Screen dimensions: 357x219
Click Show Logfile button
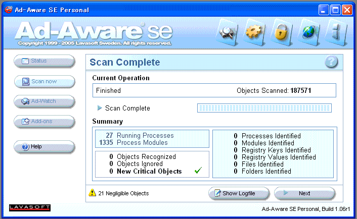point(239,193)
